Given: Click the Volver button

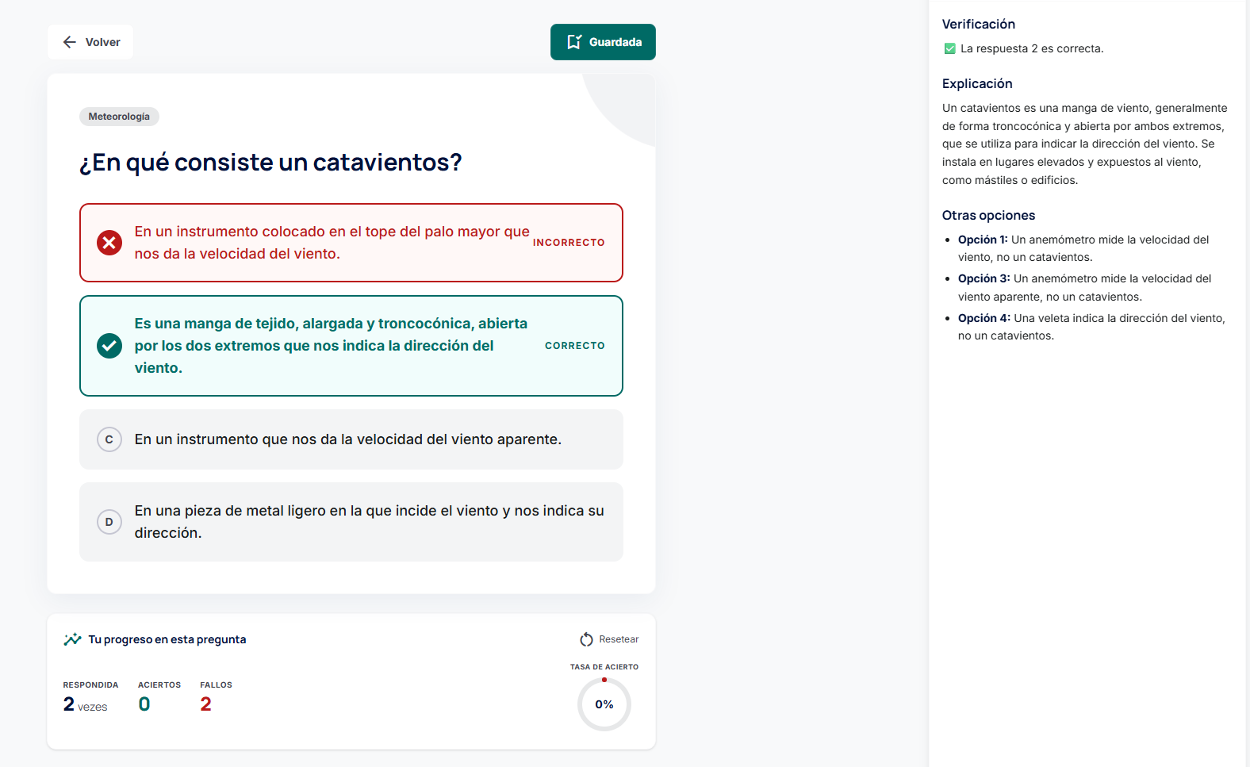Looking at the screenshot, I should click(90, 42).
